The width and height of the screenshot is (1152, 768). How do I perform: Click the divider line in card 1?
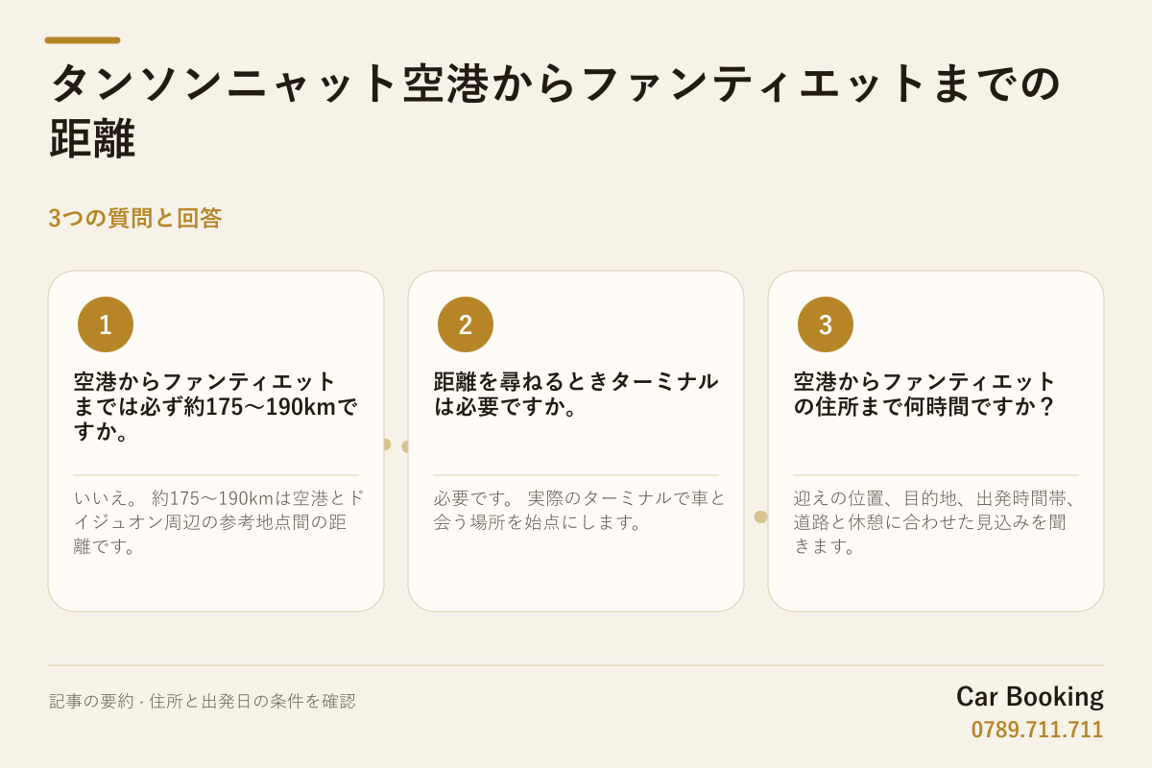click(216, 475)
